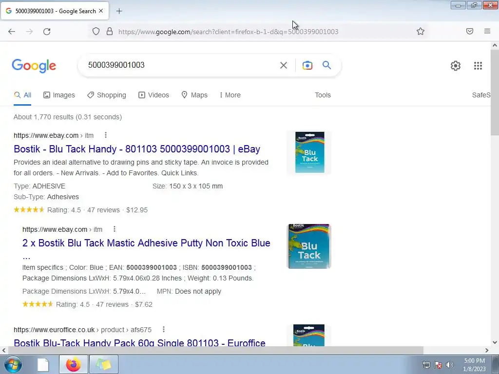The image size is (499, 374).
Task: Reload the page with the refresh icon
Action: point(47,31)
